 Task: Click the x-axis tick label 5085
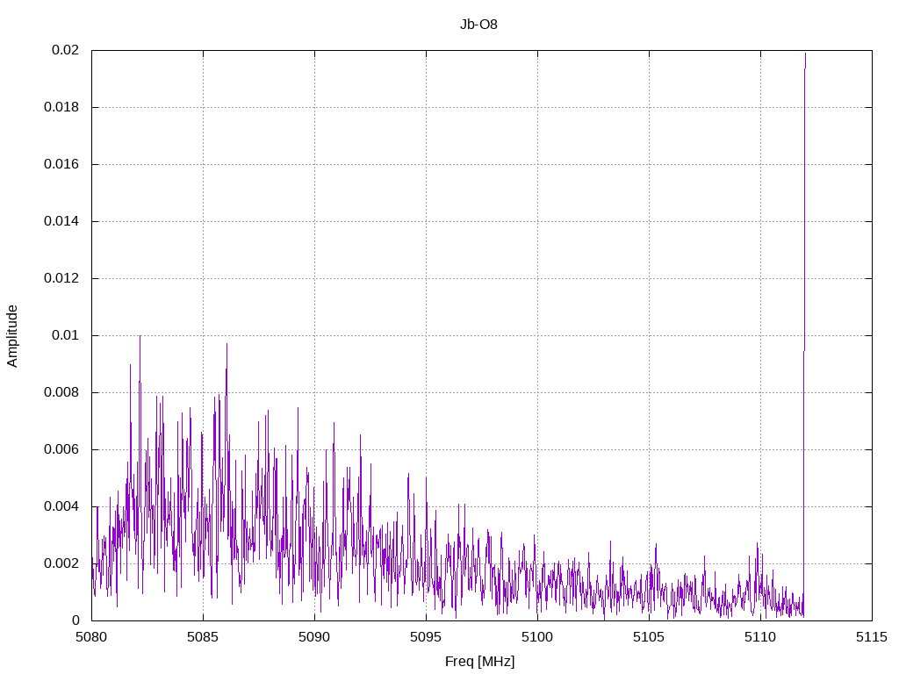(x=203, y=637)
